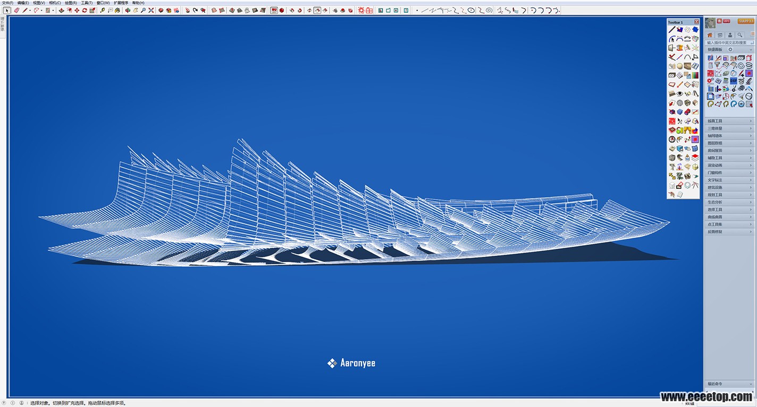Switch to home tab in SUAPP panel
Image resolution: width=757 pixels, height=407 pixels.
click(x=710, y=34)
